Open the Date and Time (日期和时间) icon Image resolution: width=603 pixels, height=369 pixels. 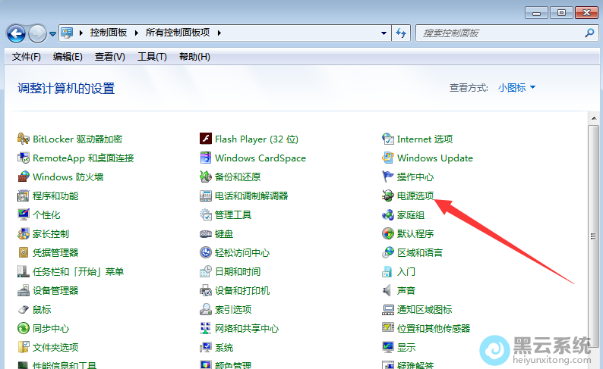pyautogui.click(x=206, y=272)
